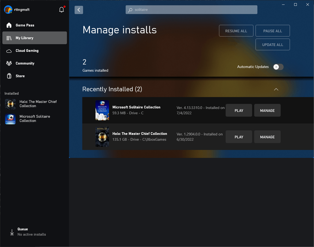Click 'Ver. 1.2904.0.0' version text
The image size is (314, 247).
coord(188,134)
